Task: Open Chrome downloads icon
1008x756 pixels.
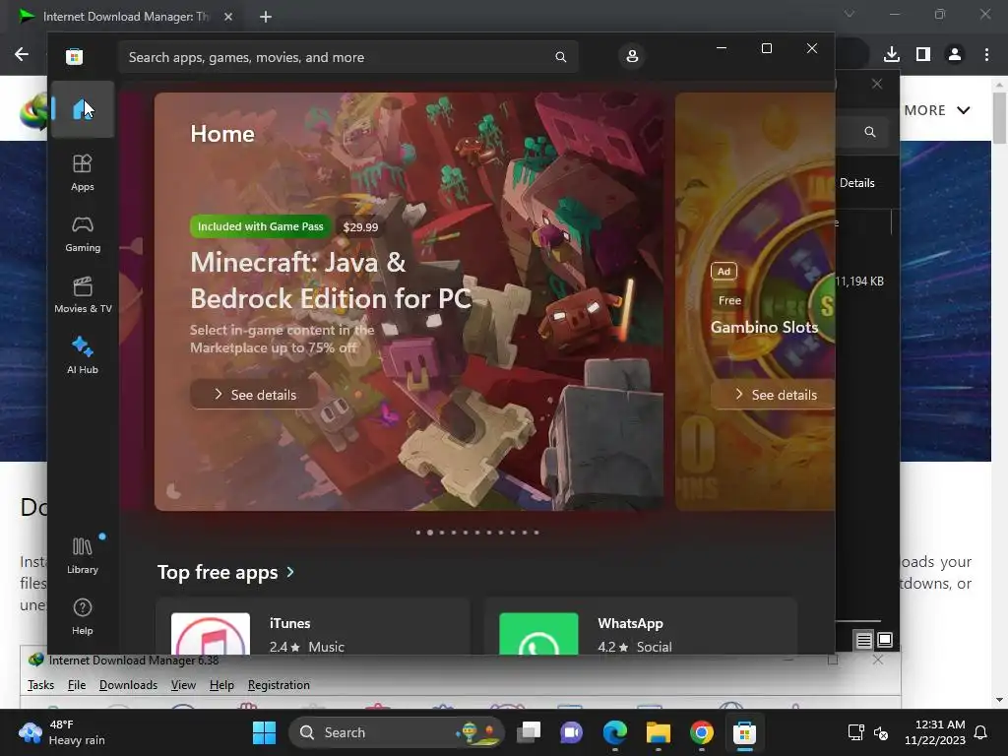Action: pyautogui.click(x=891, y=54)
